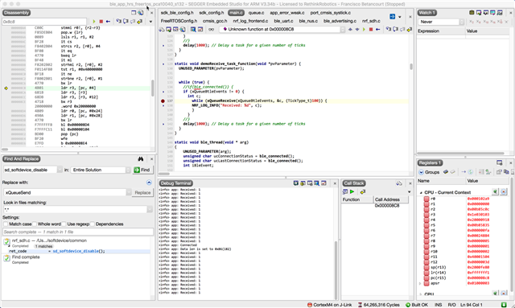This screenshot has height=308, width=515.
Task: Click Call Address 0x000008C8 entry
Action: click(x=387, y=206)
